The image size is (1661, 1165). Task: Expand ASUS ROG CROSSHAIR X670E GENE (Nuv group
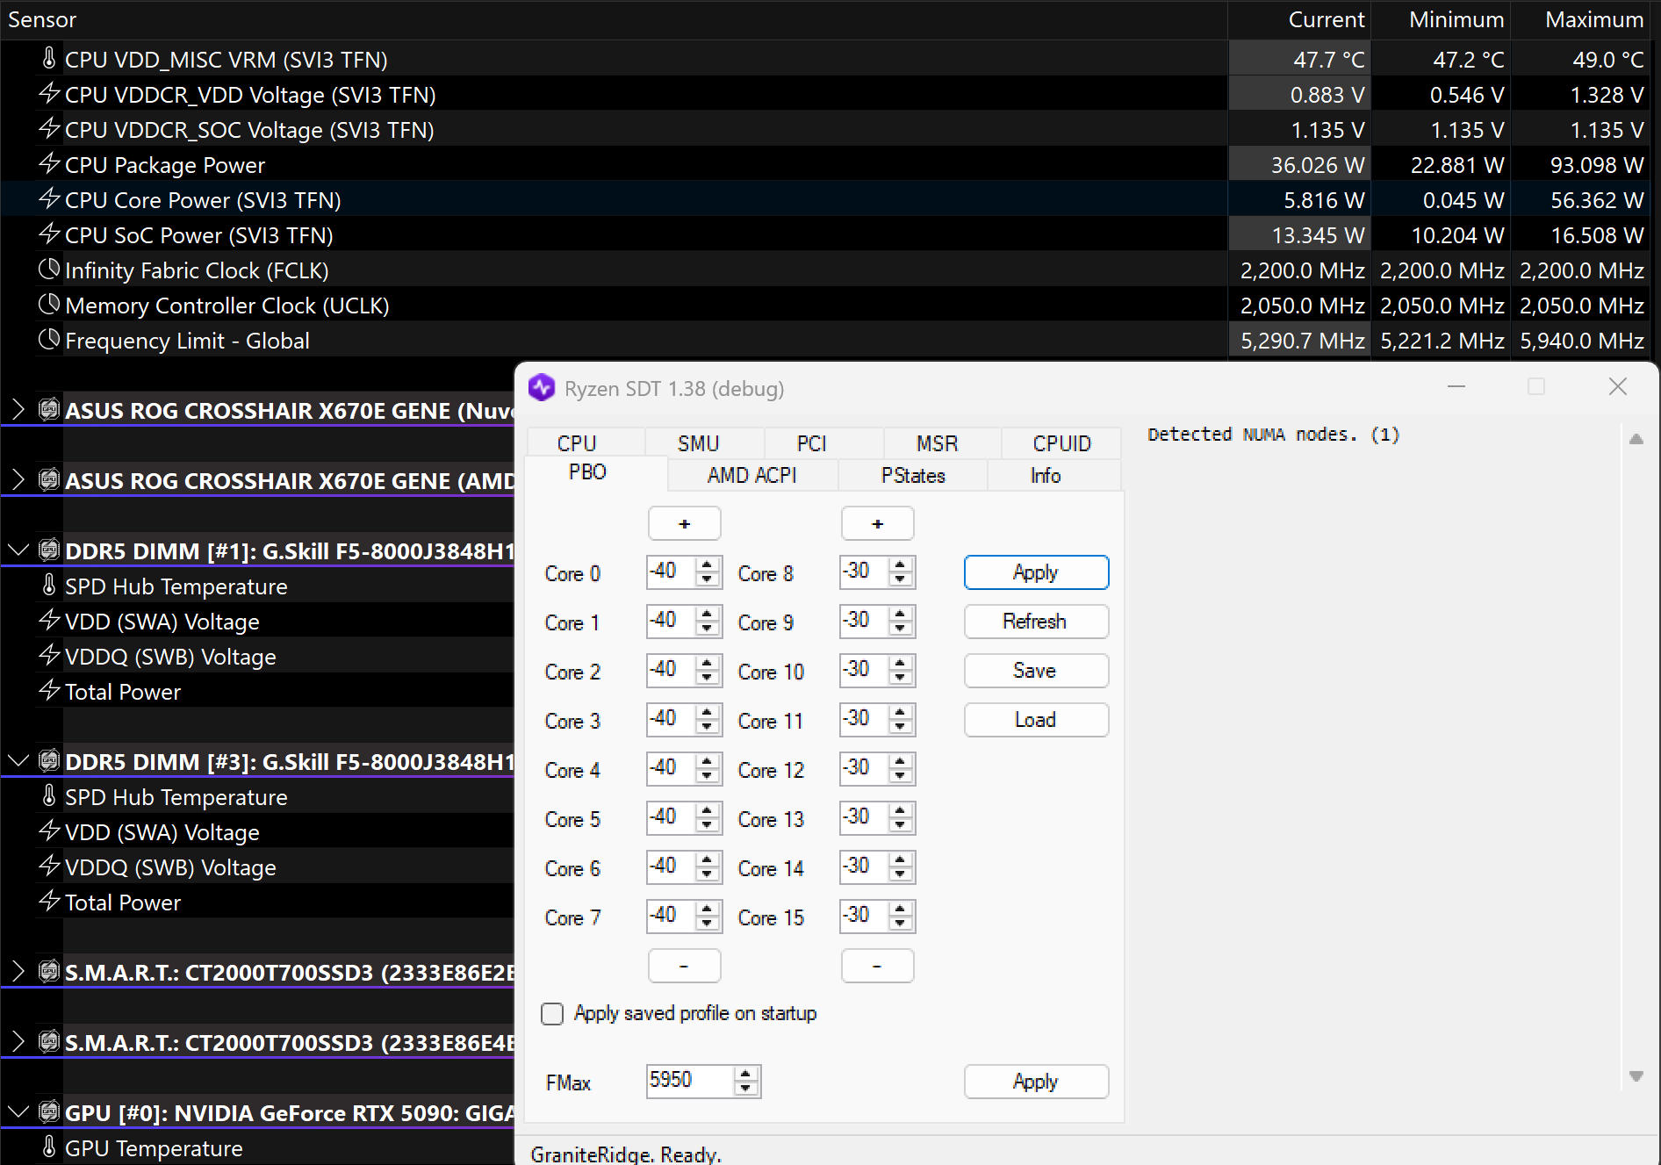(18, 409)
